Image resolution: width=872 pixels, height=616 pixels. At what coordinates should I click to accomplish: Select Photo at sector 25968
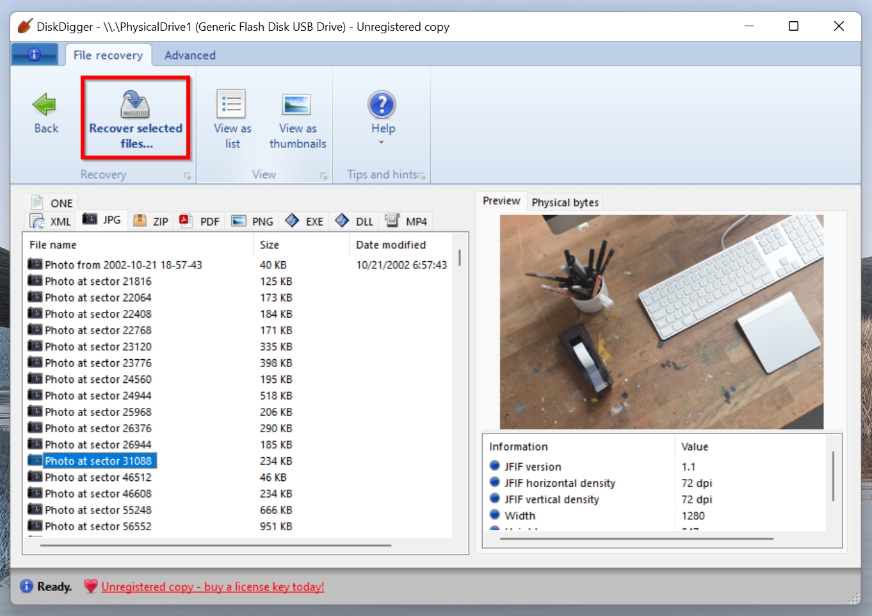pos(98,412)
